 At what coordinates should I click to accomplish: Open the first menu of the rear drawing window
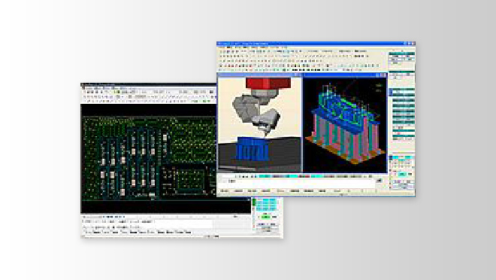click(x=89, y=88)
